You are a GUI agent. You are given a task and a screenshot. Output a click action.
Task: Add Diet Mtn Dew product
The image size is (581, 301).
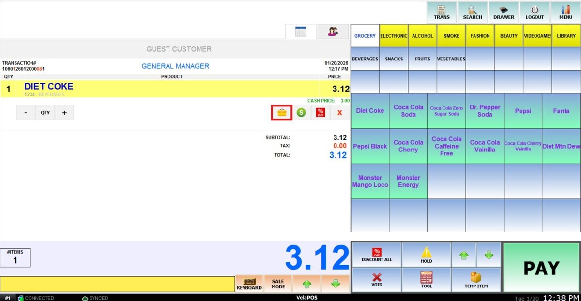pos(561,146)
